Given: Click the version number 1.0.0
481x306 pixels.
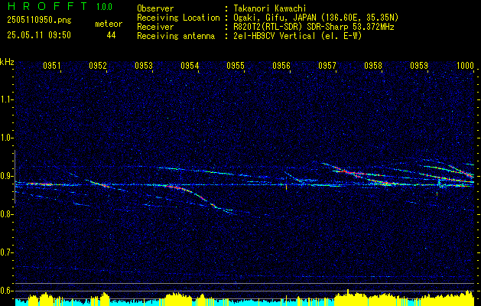Looking at the screenshot, I should (104, 7).
